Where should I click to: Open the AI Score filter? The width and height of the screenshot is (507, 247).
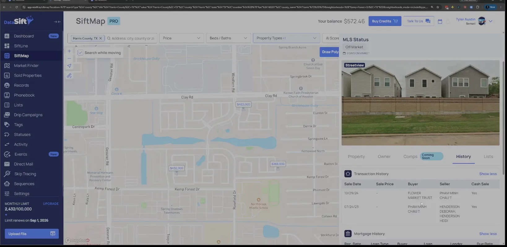pos(331,38)
